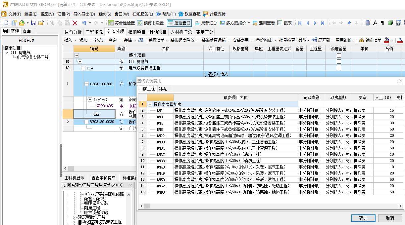Tick 锁定含量 checkbox for 1#厂房电气 row
This screenshot has height=225, width=405.
coord(339,61)
